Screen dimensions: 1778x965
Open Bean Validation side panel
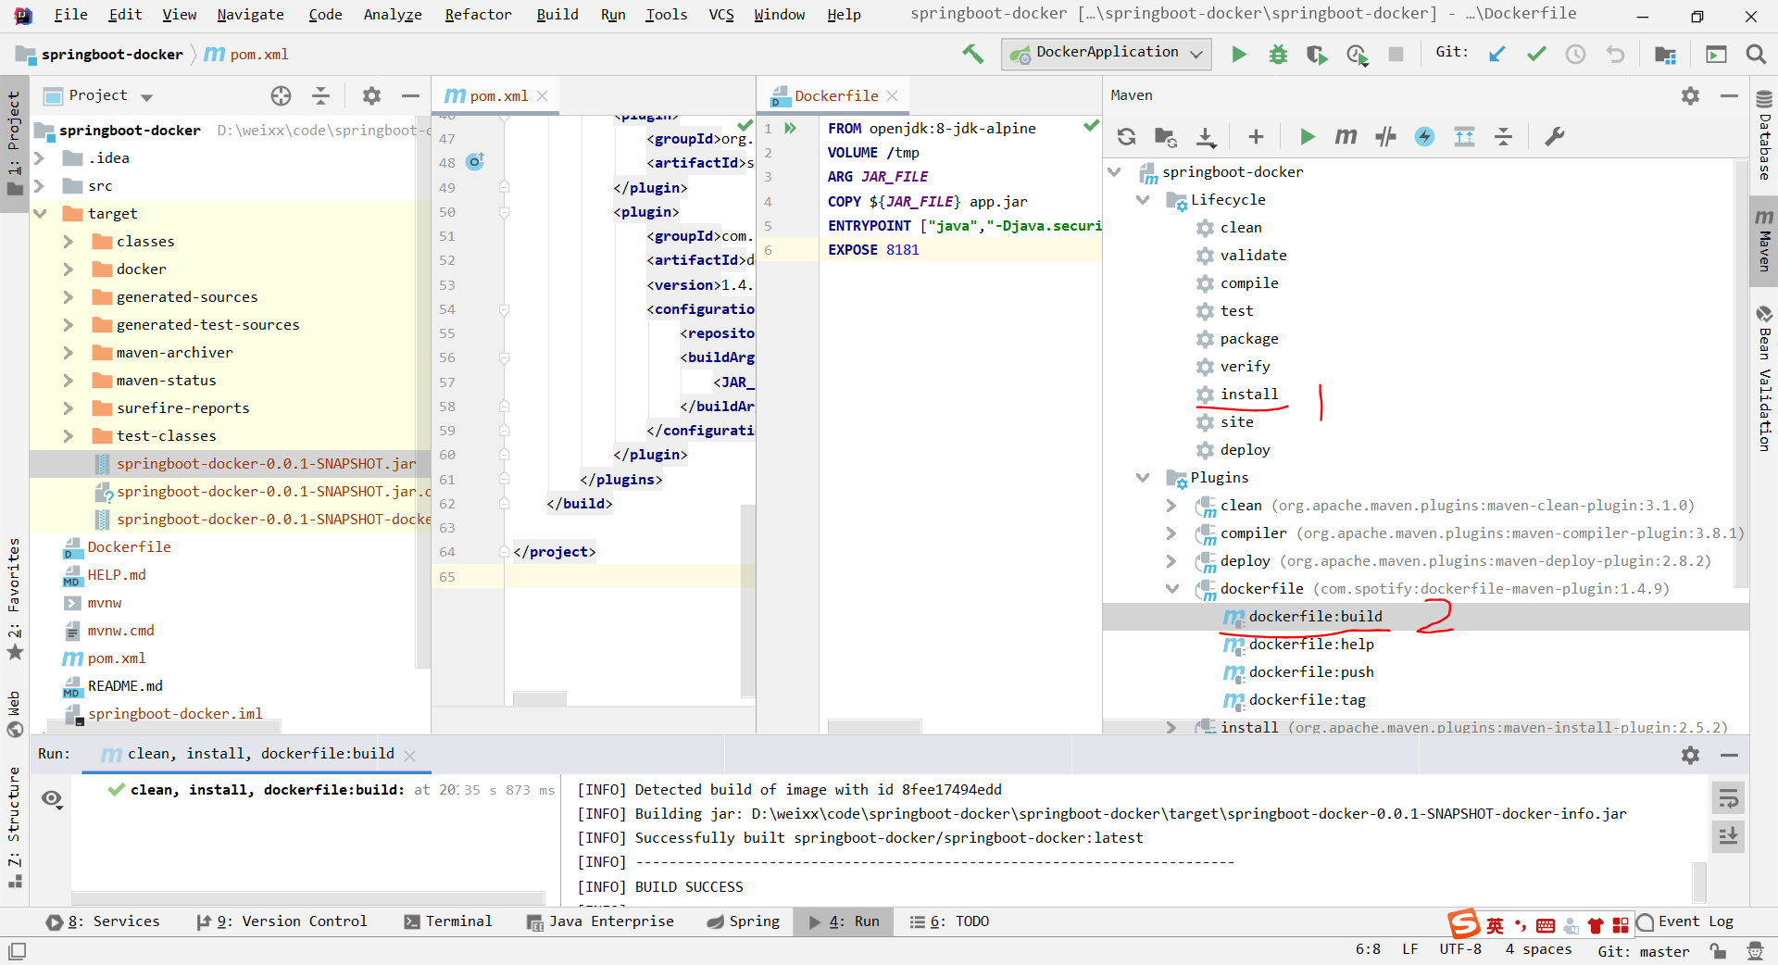click(x=1764, y=378)
